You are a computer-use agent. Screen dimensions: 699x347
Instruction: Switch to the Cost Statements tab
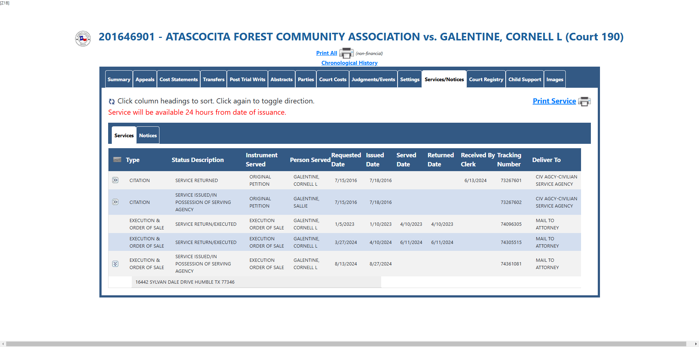point(179,79)
